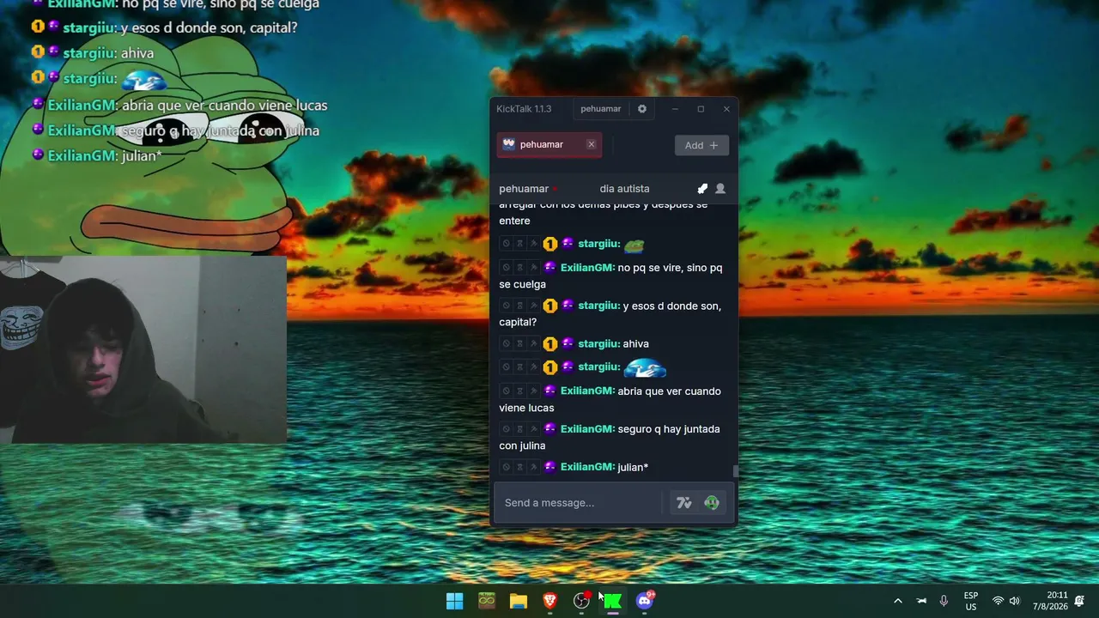Click the 'julian*' message text

tap(633, 467)
